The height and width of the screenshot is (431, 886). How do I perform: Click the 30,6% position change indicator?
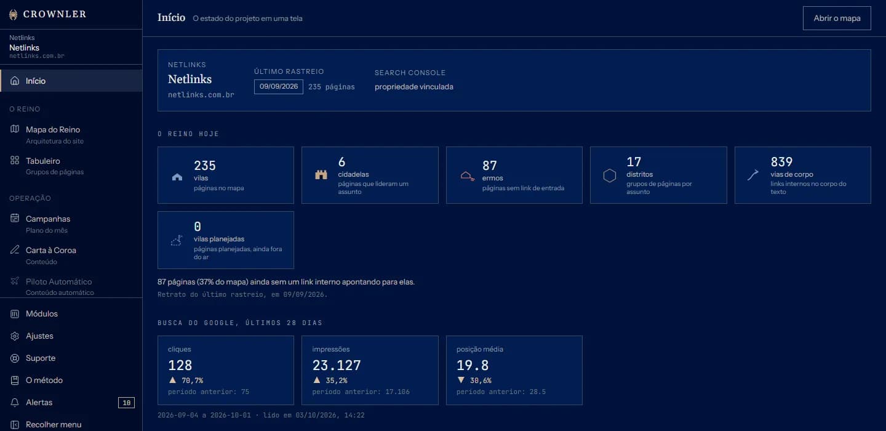coord(474,381)
